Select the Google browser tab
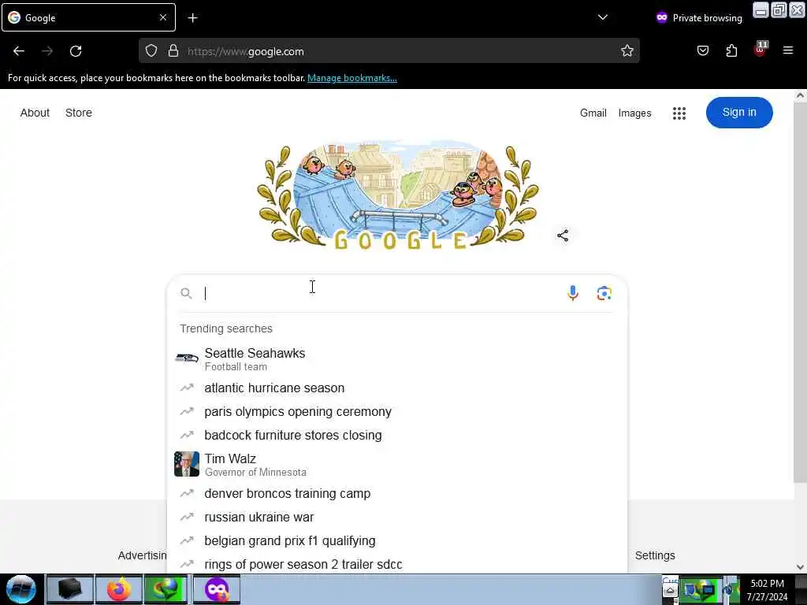This screenshot has width=807, height=605. (88, 17)
